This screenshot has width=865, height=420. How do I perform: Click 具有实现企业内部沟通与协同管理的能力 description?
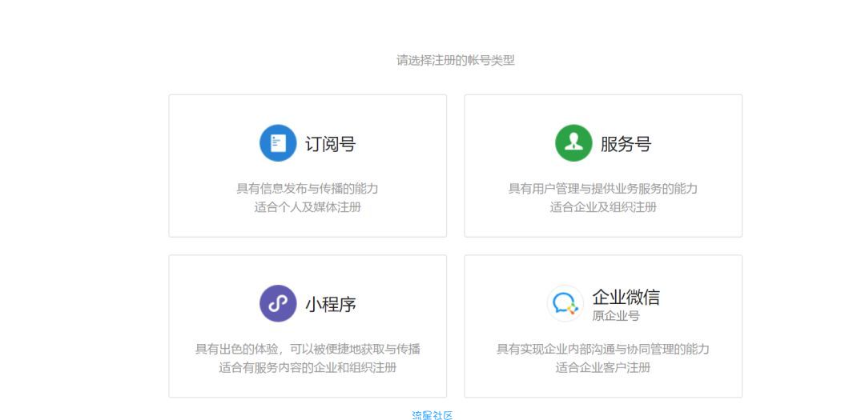pos(603,349)
